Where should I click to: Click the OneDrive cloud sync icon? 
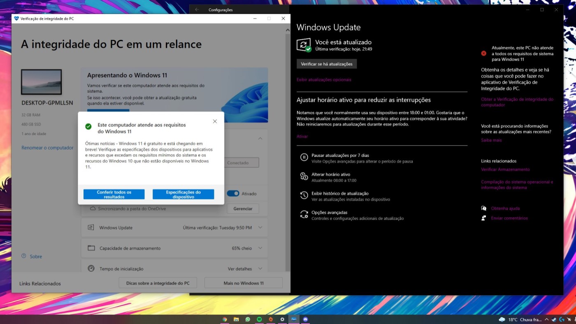93,208
